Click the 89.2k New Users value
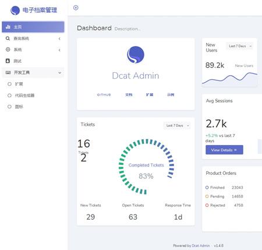262x250 pixels. (215, 65)
